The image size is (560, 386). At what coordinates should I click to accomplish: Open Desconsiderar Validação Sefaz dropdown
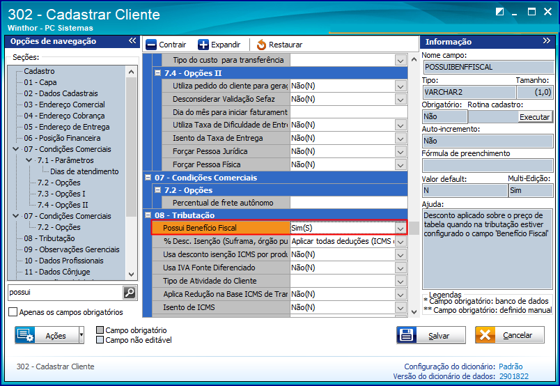click(x=400, y=99)
